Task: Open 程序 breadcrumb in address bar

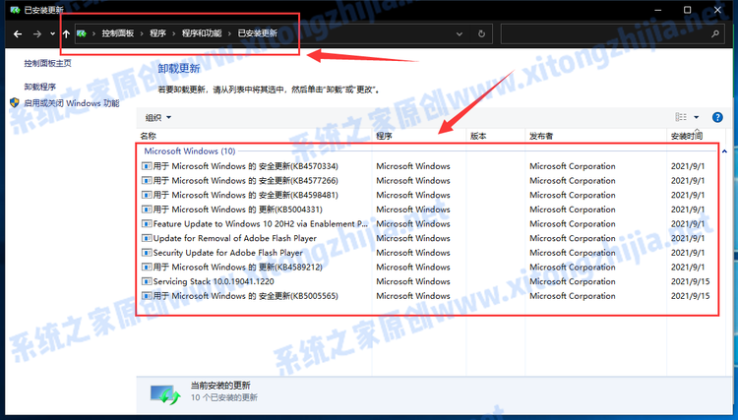Action: pyautogui.click(x=157, y=33)
